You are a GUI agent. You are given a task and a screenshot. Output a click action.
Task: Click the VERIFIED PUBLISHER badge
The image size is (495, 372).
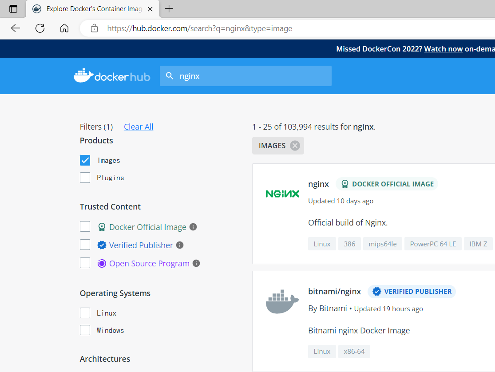click(x=412, y=292)
